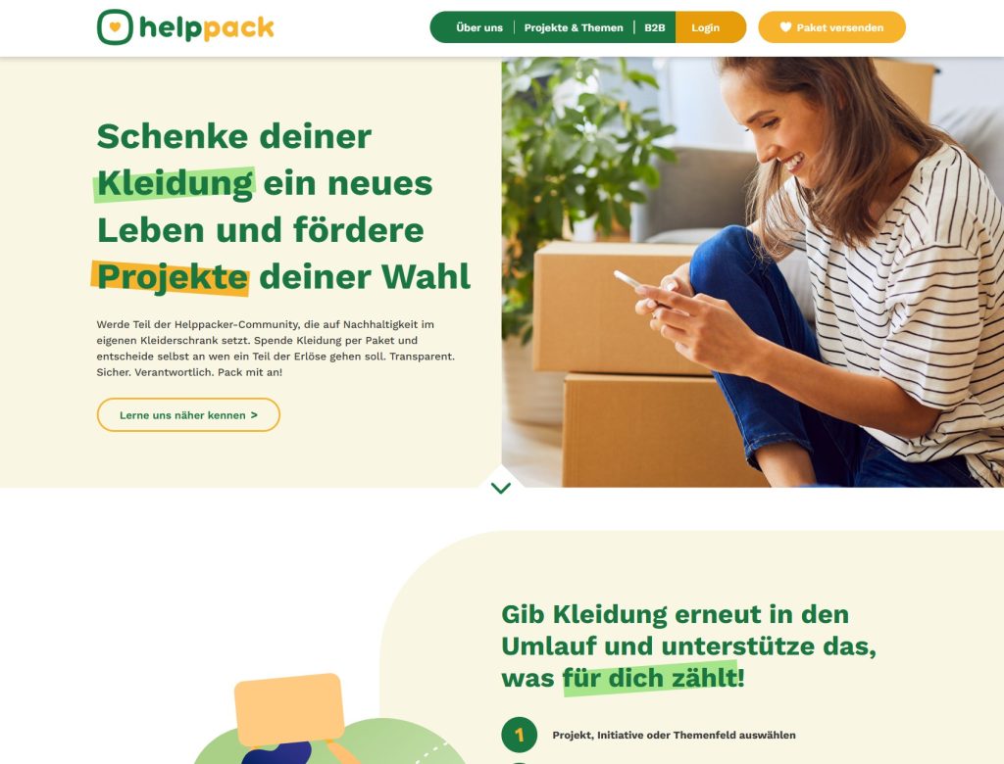The image size is (1004, 764).
Task: Click the green step 1 circle
Action: (519, 735)
